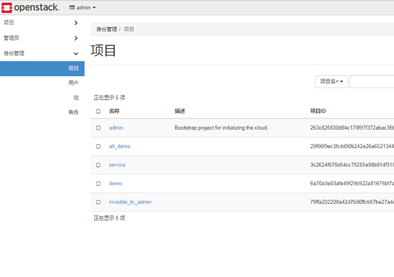Click the filter search input field

(371, 81)
